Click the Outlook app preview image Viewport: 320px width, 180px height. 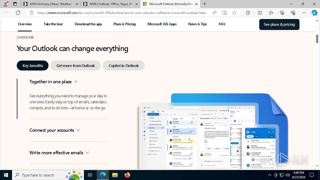click(212, 131)
